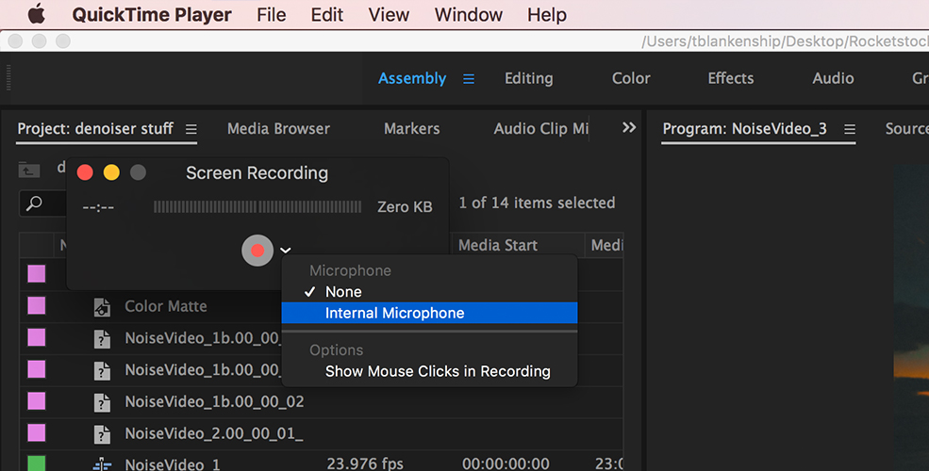Open the Window menu
Image resolution: width=929 pixels, height=471 pixels.
(469, 14)
